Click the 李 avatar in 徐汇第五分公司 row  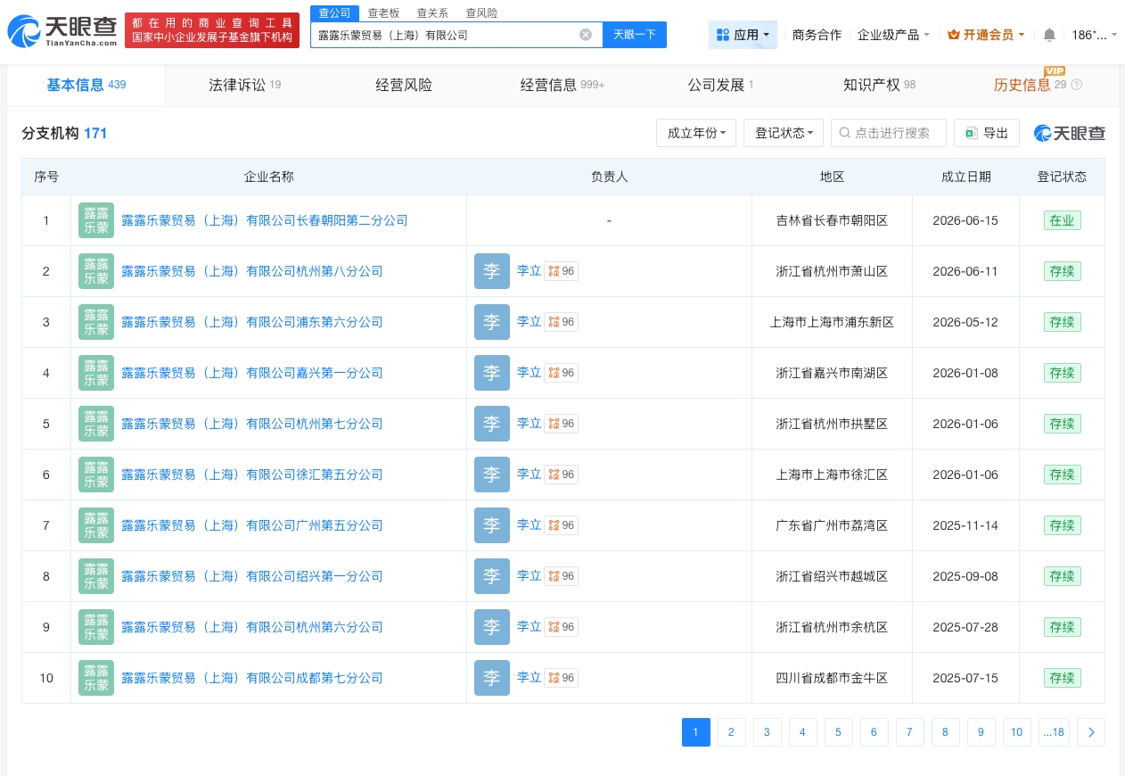tap(492, 475)
